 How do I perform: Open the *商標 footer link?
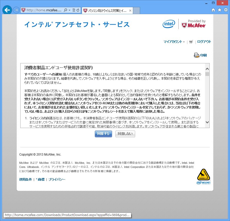coord(40,179)
